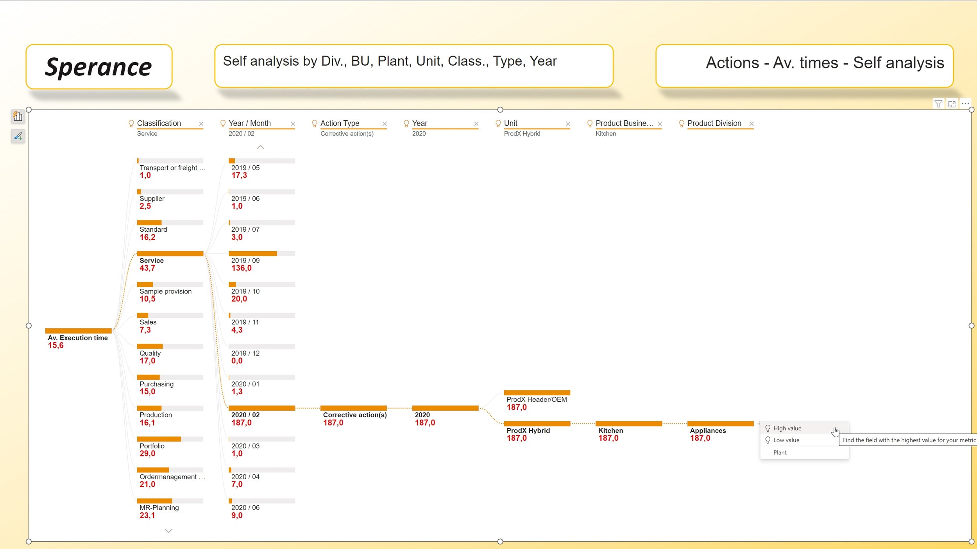Select Plant field in the popup menu

click(780, 452)
